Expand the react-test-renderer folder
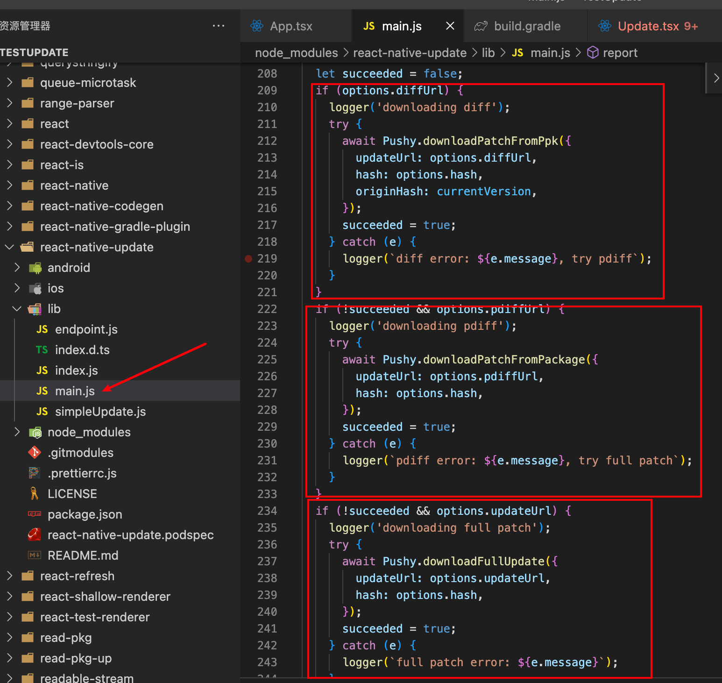 [10, 617]
